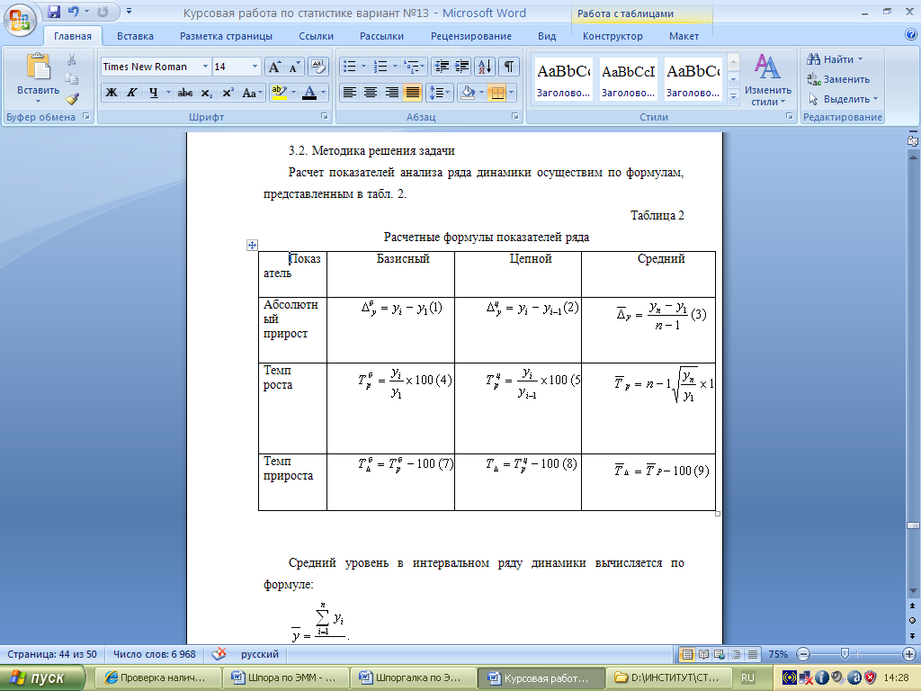921x691 pixels.
Task: Expand line spacing dropdown
Action: point(447,93)
